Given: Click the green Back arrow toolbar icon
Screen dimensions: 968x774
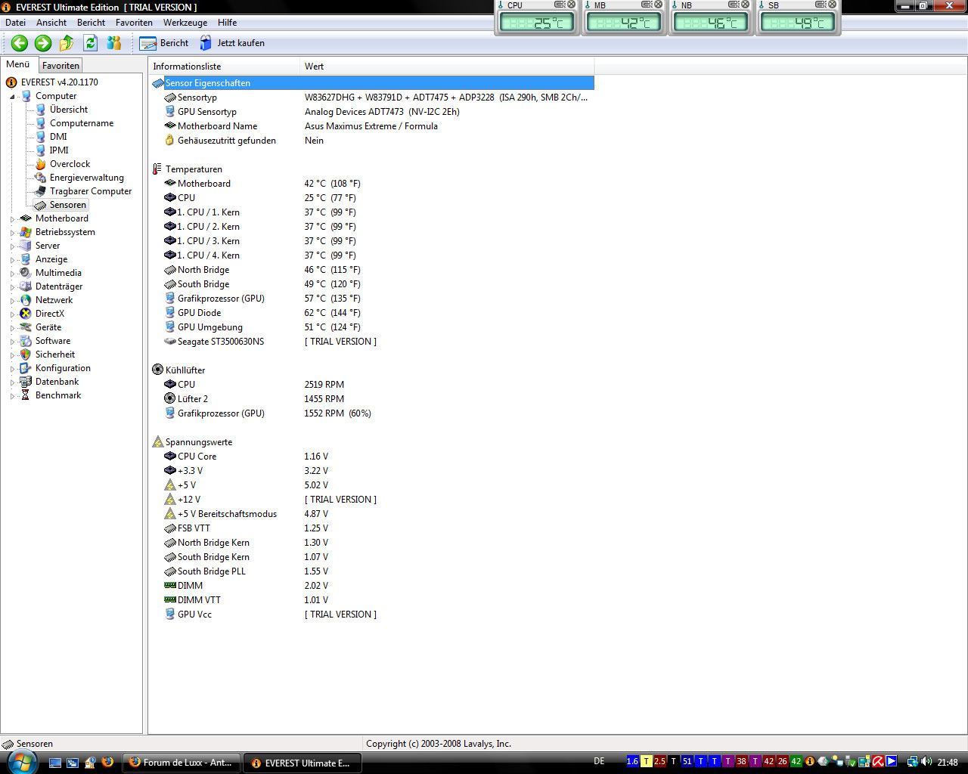Looking at the screenshot, I should pos(20,43).
